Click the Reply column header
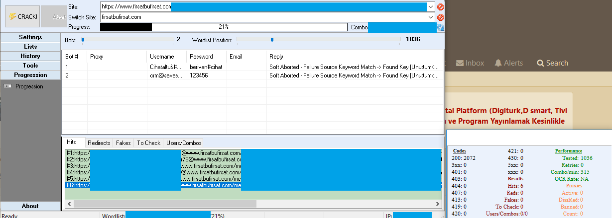 tap(355, 57)
